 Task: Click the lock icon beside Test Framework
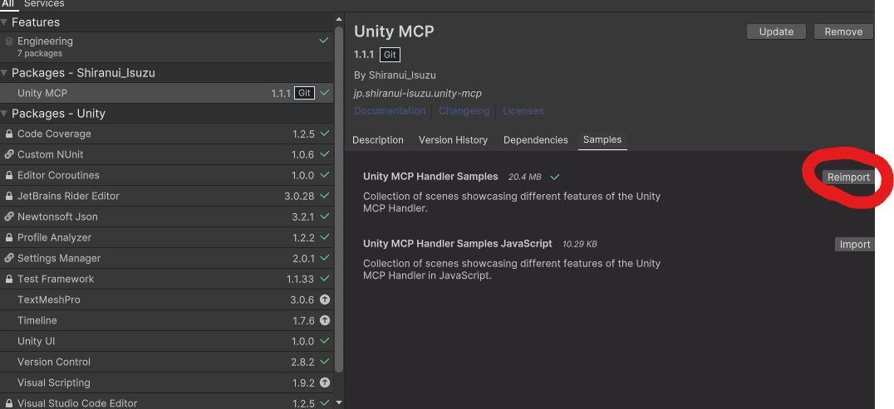coord(8,279)
